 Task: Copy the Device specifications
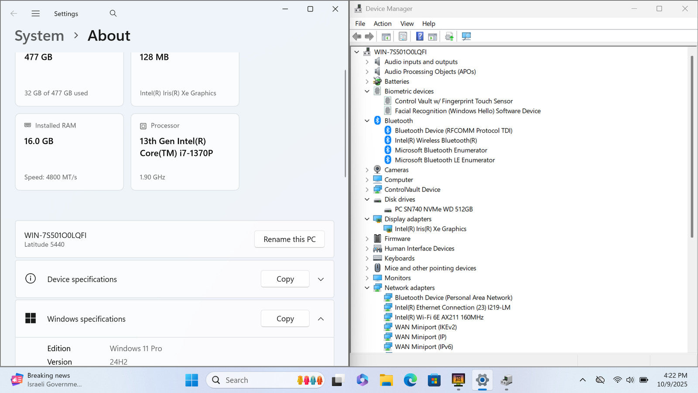(285, 279)
